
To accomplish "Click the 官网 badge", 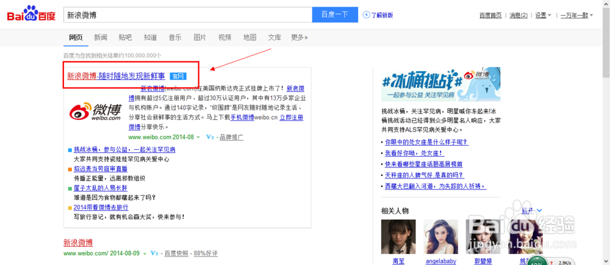I will [178, 76].
